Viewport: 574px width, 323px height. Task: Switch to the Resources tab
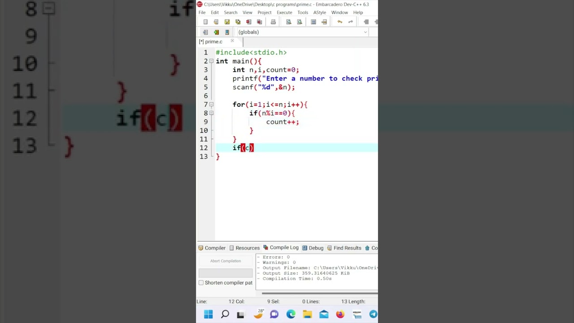click(244, 248)
